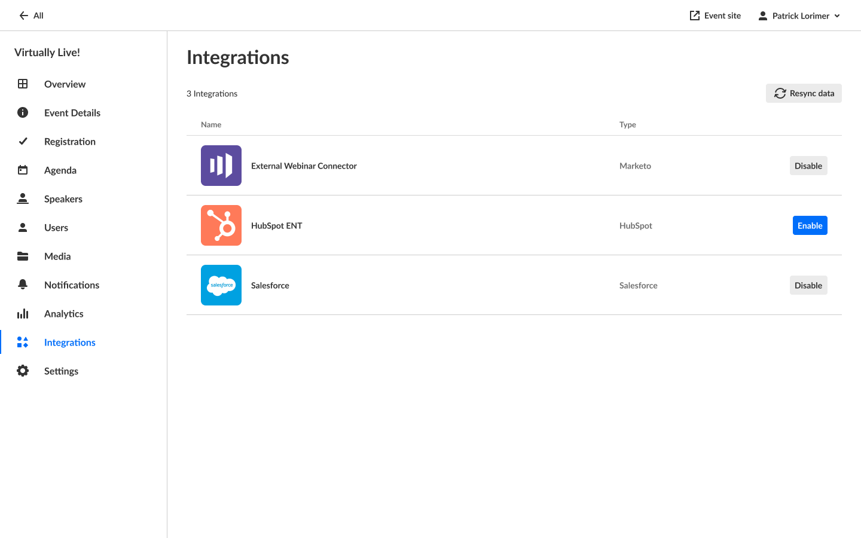Open the Patrick Lorimer user dropdown

pyautogui.click(x=799, y=16)
